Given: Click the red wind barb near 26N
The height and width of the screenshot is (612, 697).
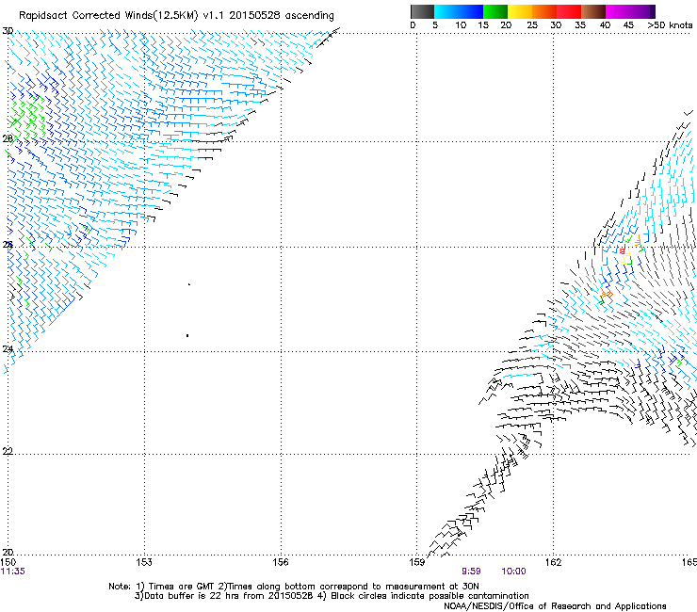Looking at the screenshot, I should tap(624, 250).
